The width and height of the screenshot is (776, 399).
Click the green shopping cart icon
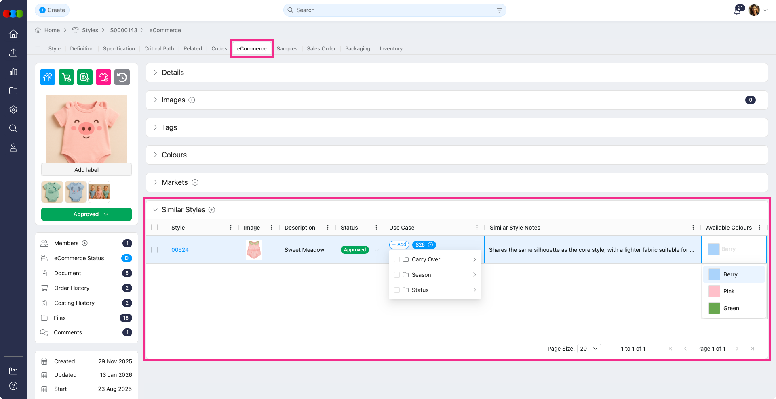[66, 77]
